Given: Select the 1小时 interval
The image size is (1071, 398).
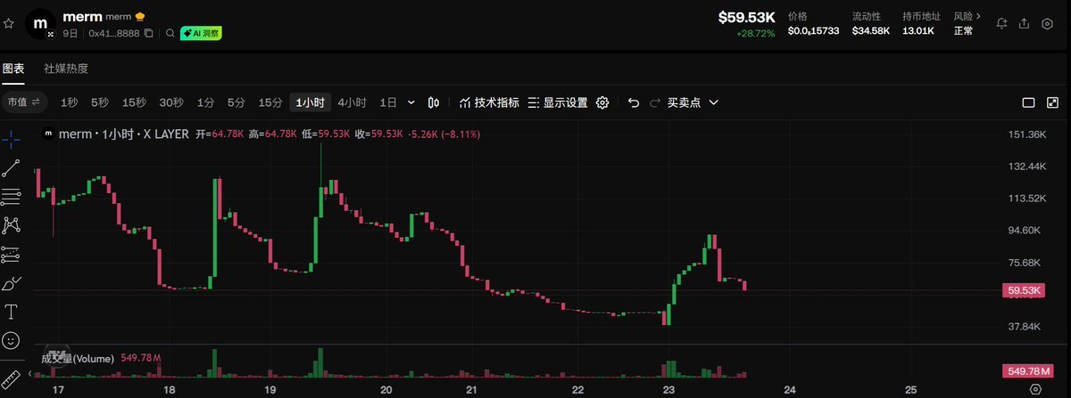Looking at the screenshot, I should click(311, 102).
